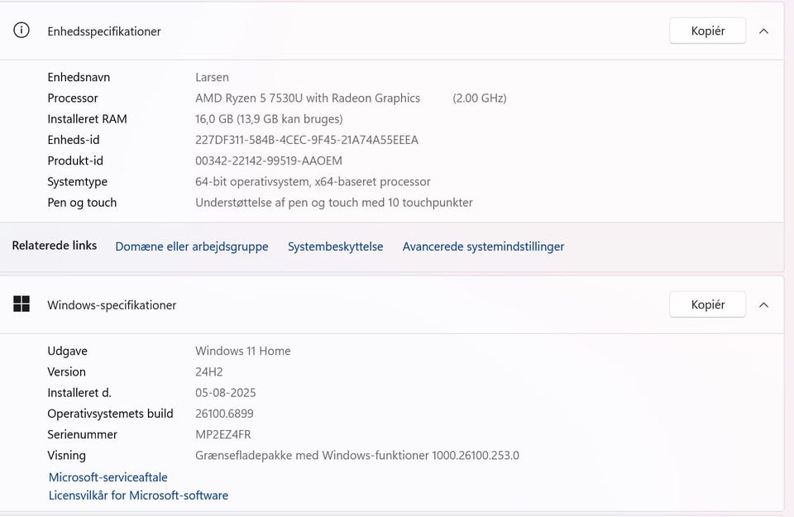
Task: Click the AMD Ryzen processor text
Action: [x=308, y=98]
